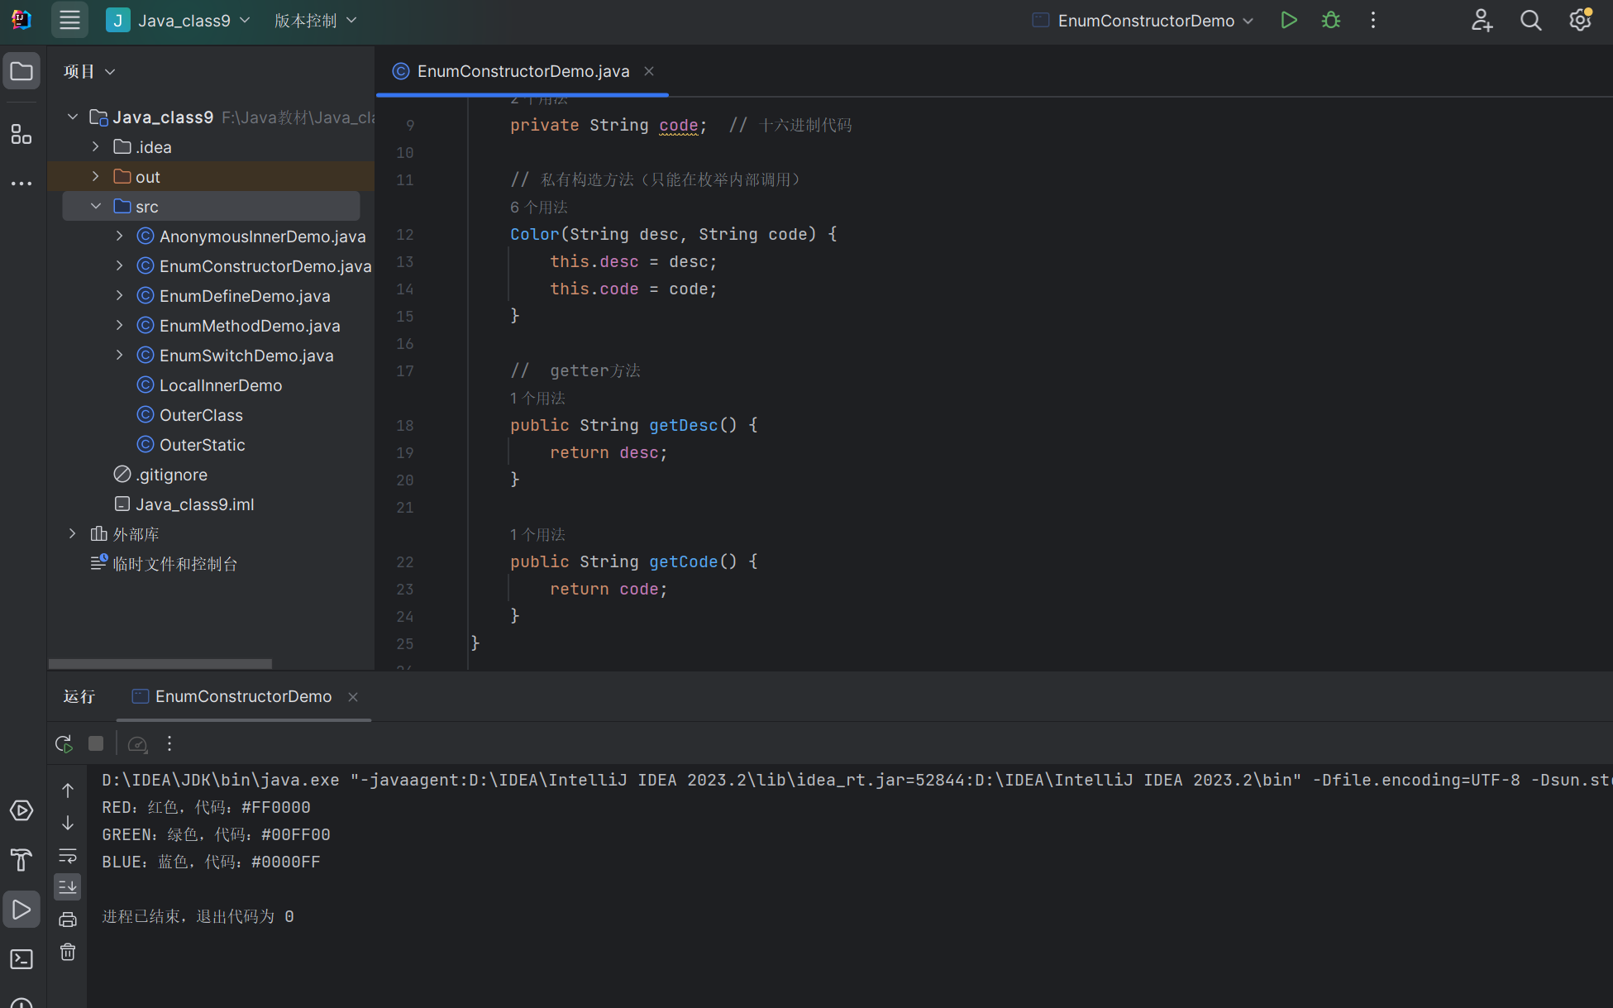Open the 版本控制 menu
Viewport: 1613px width, 1008px height.
pyautogui.click(x=315, y=21)
